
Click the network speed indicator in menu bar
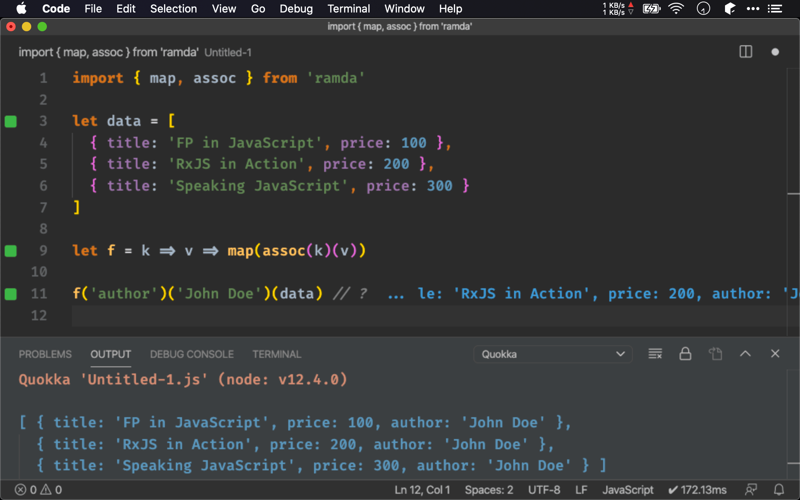pos(618,9)
